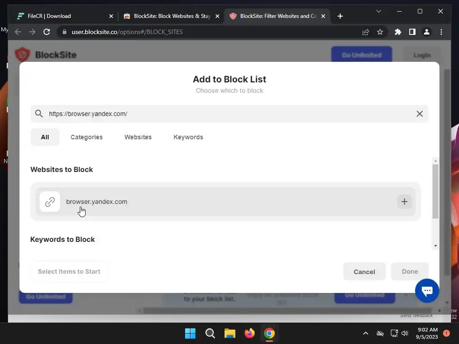Close the BlockSite Block Websites tab
The image size is (459, 344).
[217, 17]
